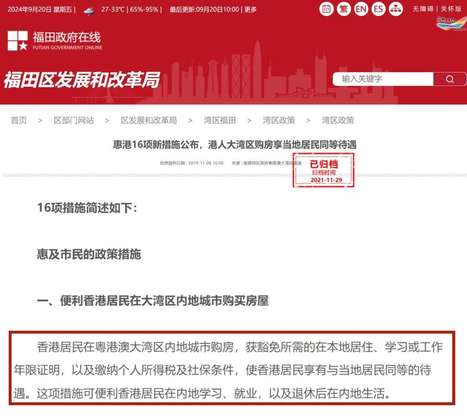This screenshot has width=467, height=420.
Task: Click the colorful Shenzhen logo at top right
Action: (451, 24)
